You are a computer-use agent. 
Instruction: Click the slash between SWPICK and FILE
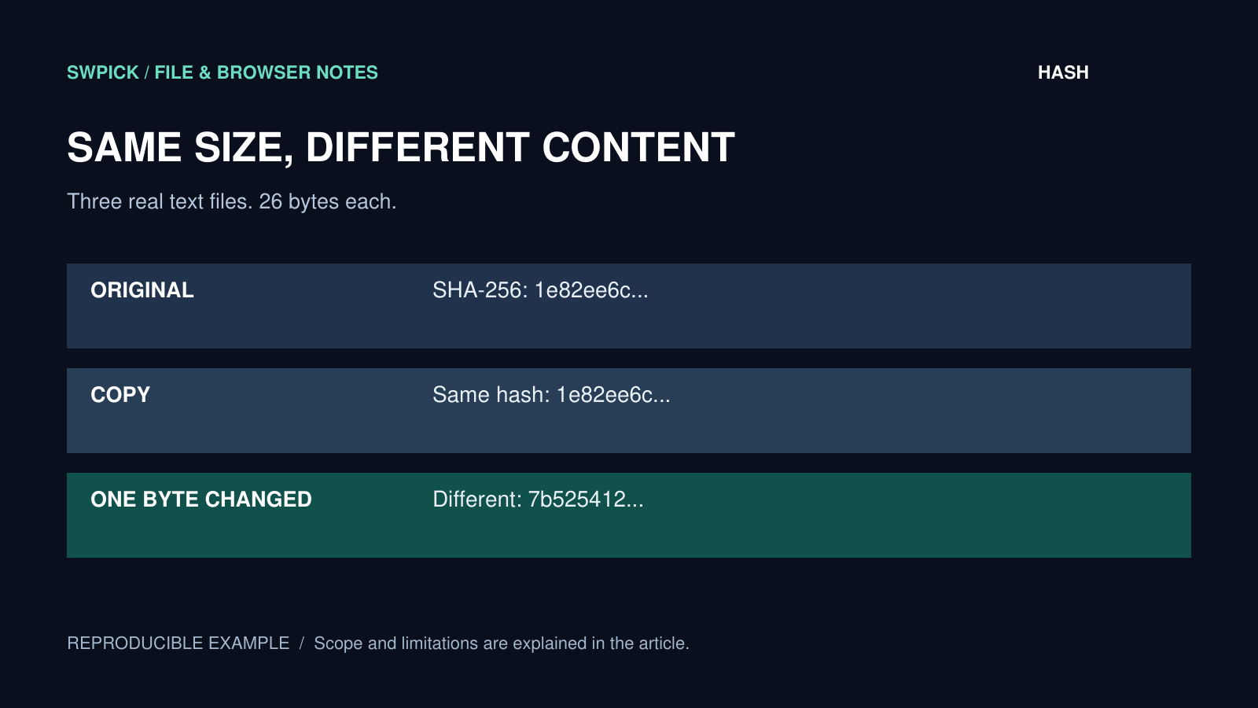147,72
